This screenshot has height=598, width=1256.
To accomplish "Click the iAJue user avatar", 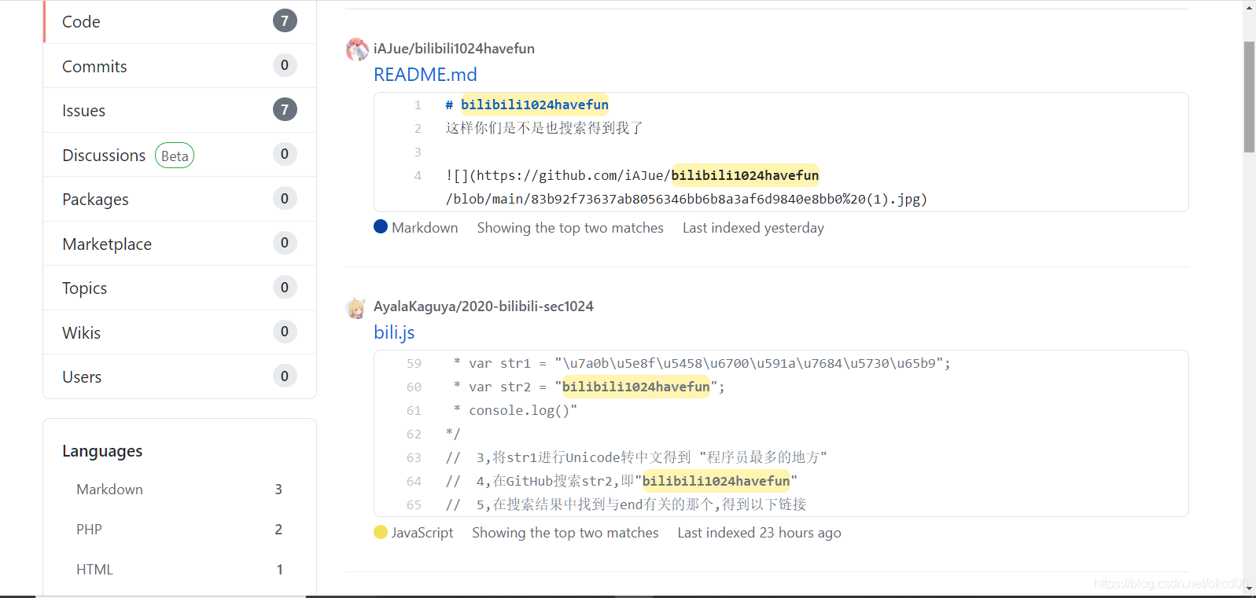I will (357, 49).
